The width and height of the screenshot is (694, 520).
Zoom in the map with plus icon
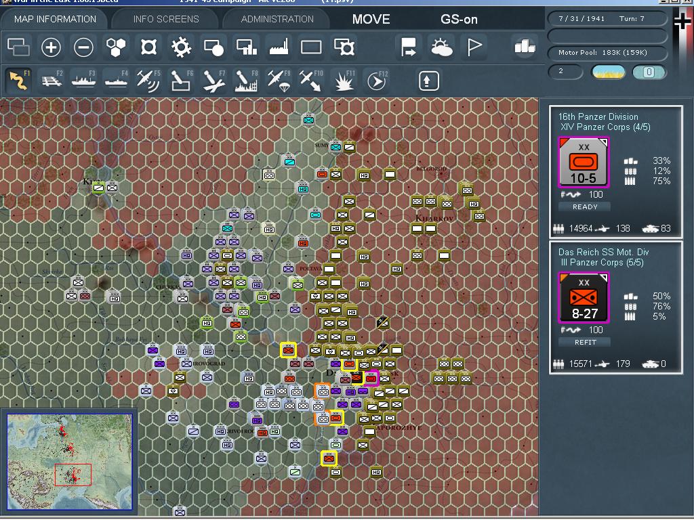(51, 47)
